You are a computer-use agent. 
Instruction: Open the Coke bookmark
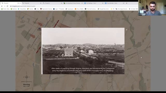(37, 9)
